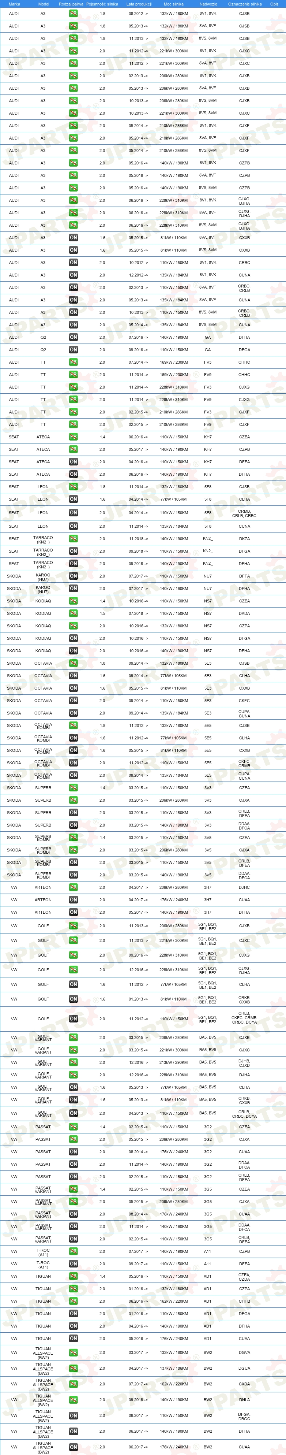Select body code A11 in T-Roc CZPB row
The image size is (286, 1455).
[x=208, y=1252]
